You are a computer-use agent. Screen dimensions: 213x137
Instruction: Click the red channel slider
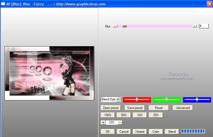pos(137,100)
